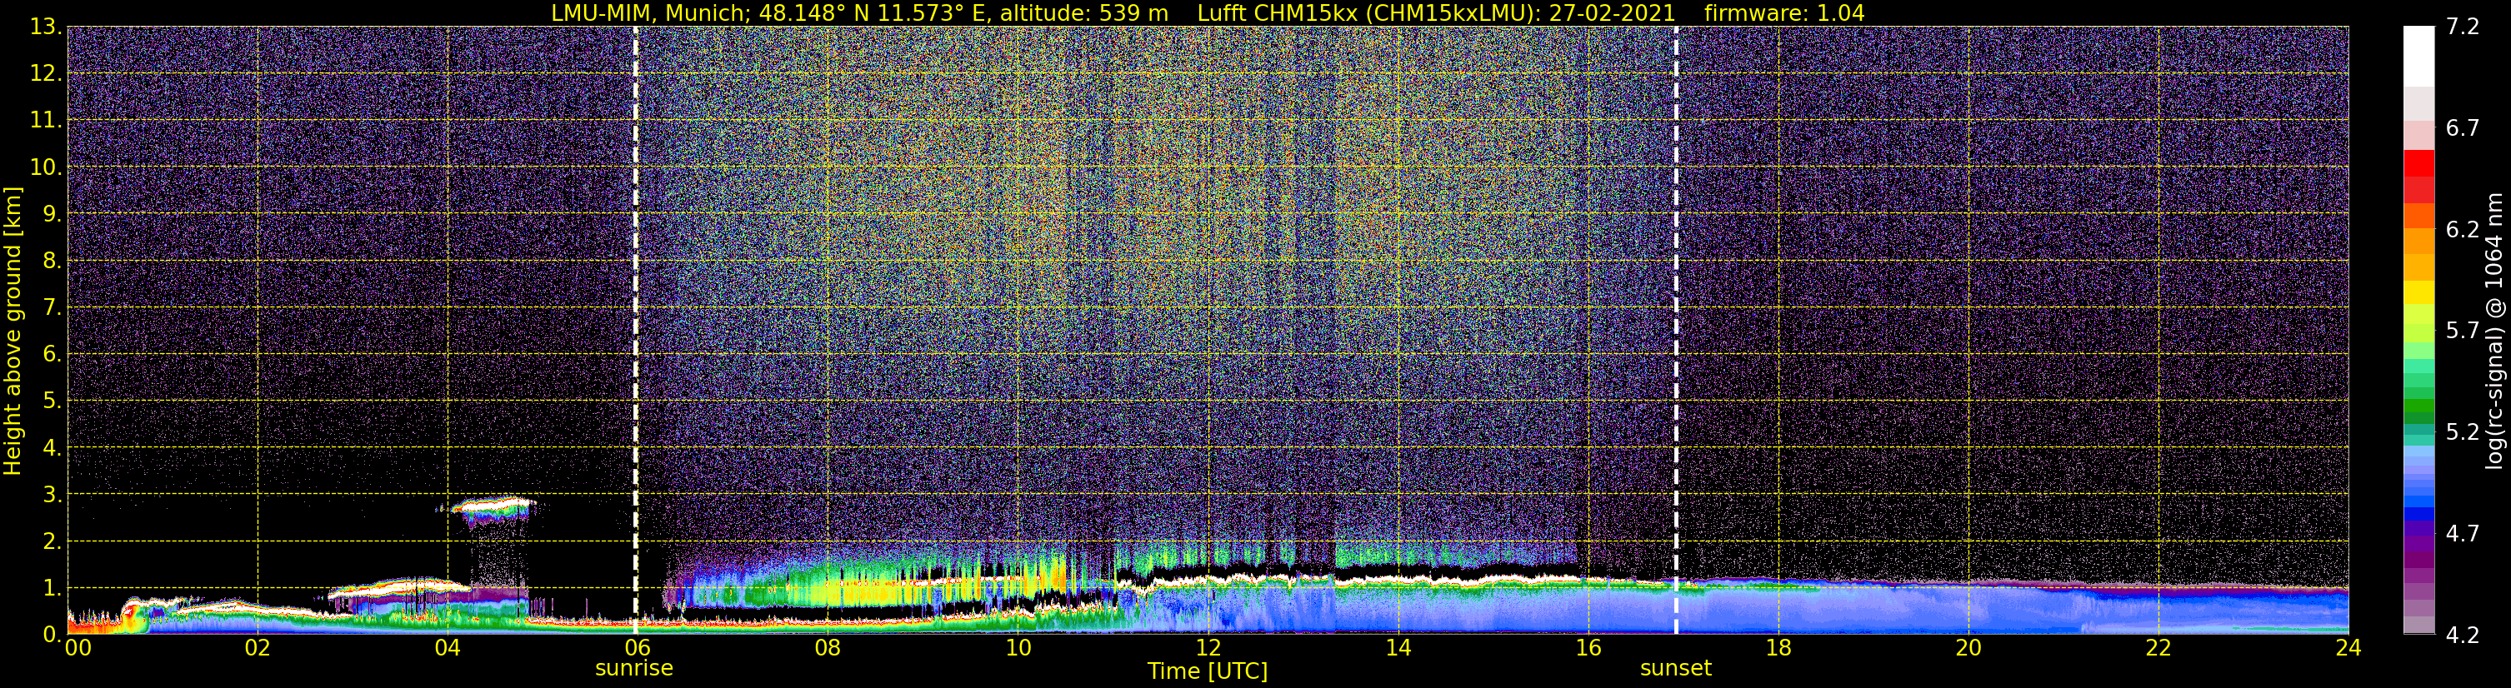Click the height axis tick '7.'
Screen dimensions: 2511x688
[x=53, y=308]
